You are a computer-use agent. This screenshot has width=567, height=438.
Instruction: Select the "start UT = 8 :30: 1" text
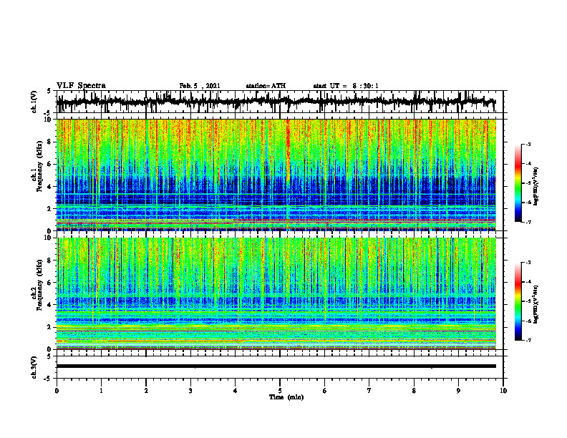tap(346, 86)
